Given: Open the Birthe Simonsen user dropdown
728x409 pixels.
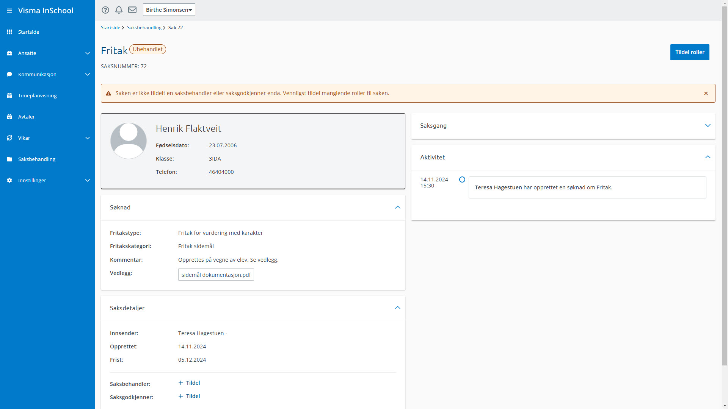Looking at the screenshot, I should point(169,10).
